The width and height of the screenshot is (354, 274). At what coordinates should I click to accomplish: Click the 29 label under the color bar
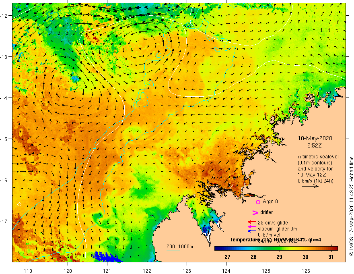point(279,257)
